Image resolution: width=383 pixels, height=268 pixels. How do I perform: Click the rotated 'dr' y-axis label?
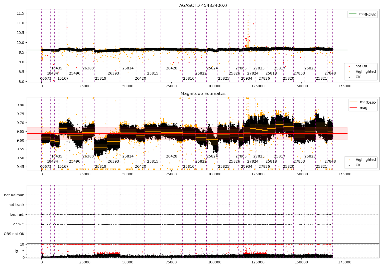pyautogui.click(x=17, y=251)
